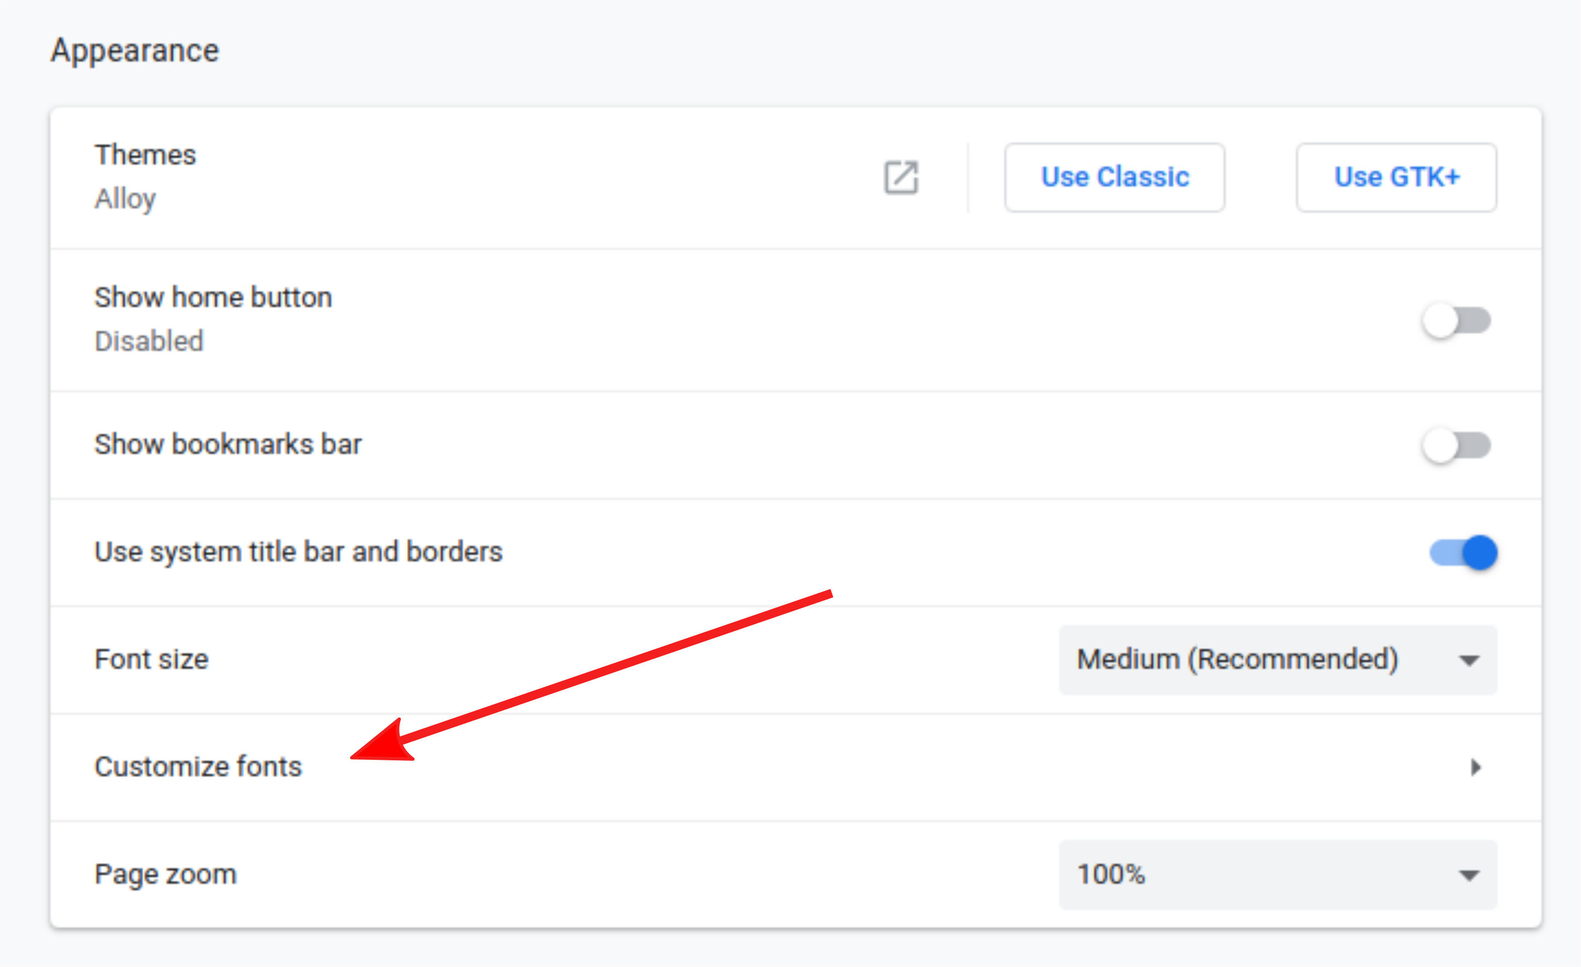Disable Use system title bar and borders
The height and width of the screenshot is (967, 1581).
click(x=1463, y=553)
